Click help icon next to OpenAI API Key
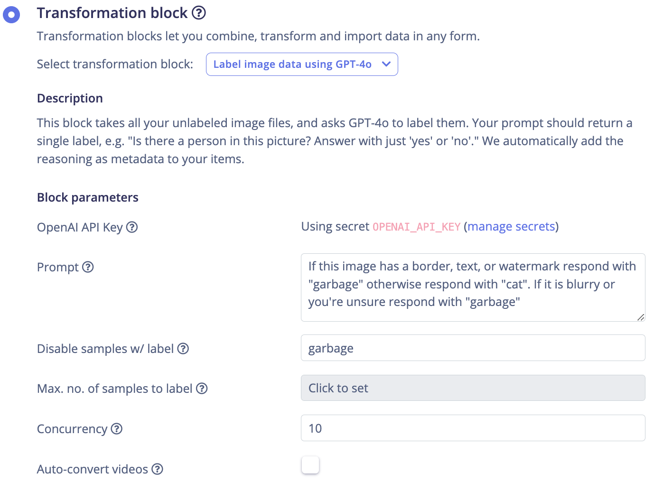 pyautogui.click(x=132, y=227)
